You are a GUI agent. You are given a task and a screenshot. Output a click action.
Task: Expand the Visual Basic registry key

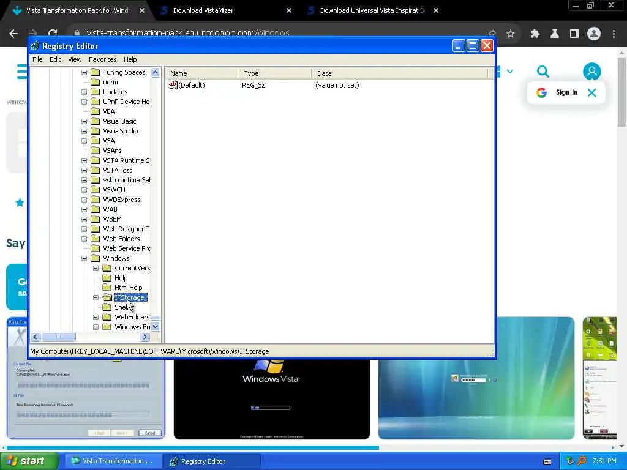click(x=84, y=121)
